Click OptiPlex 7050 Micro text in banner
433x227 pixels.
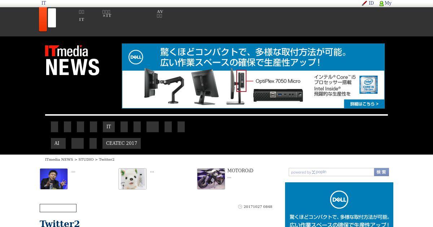click(278, 81)
